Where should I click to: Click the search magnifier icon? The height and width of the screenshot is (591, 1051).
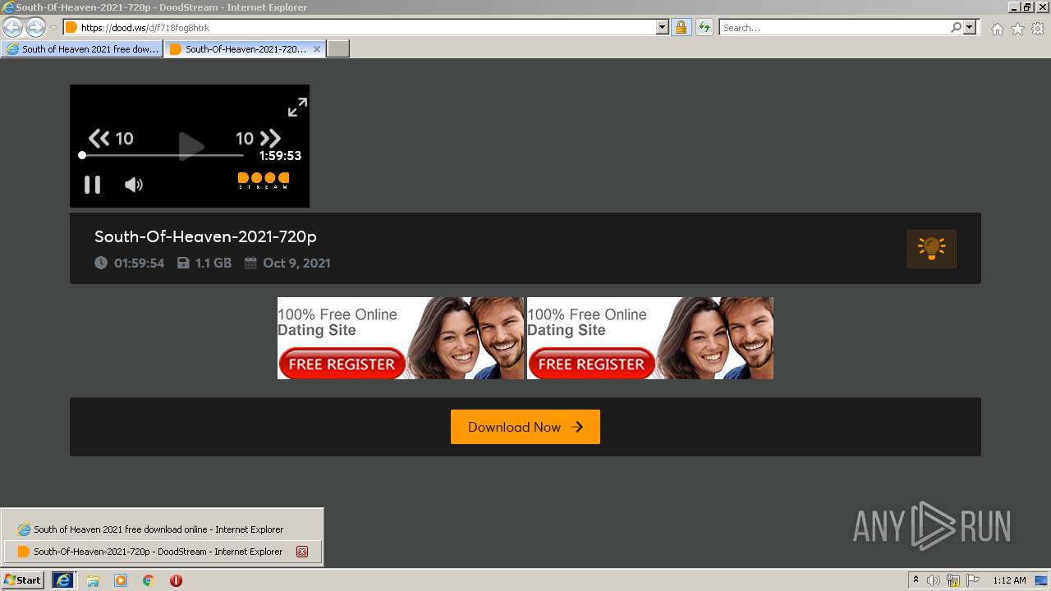(x=956, y=27)
